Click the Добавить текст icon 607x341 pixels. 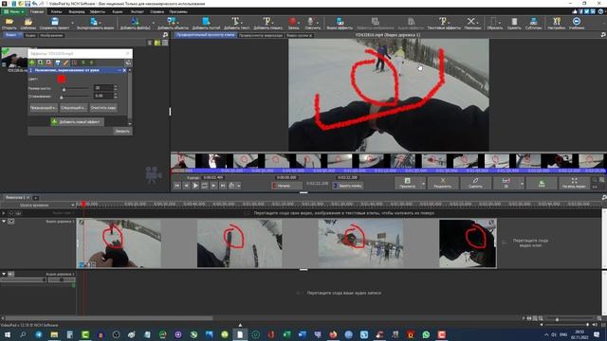[236, 23]
